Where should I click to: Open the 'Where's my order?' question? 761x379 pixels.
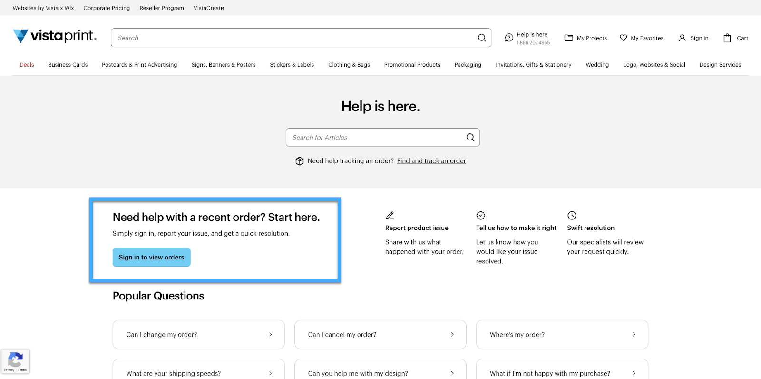[x=562, y=335]
